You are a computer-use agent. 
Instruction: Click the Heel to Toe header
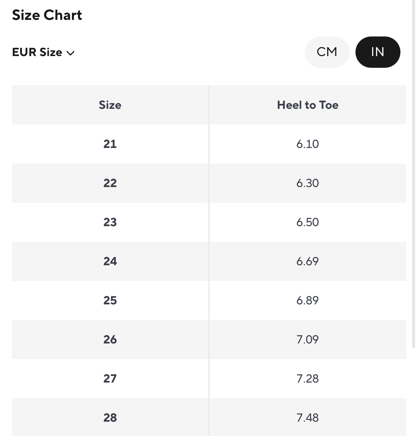pyautogui.click(x=308, y=105)
